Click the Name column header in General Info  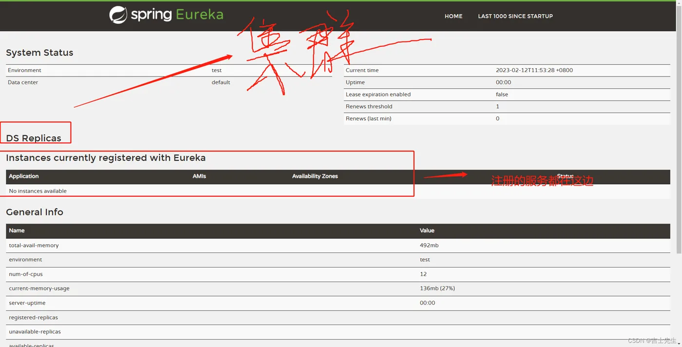point(17,231)
